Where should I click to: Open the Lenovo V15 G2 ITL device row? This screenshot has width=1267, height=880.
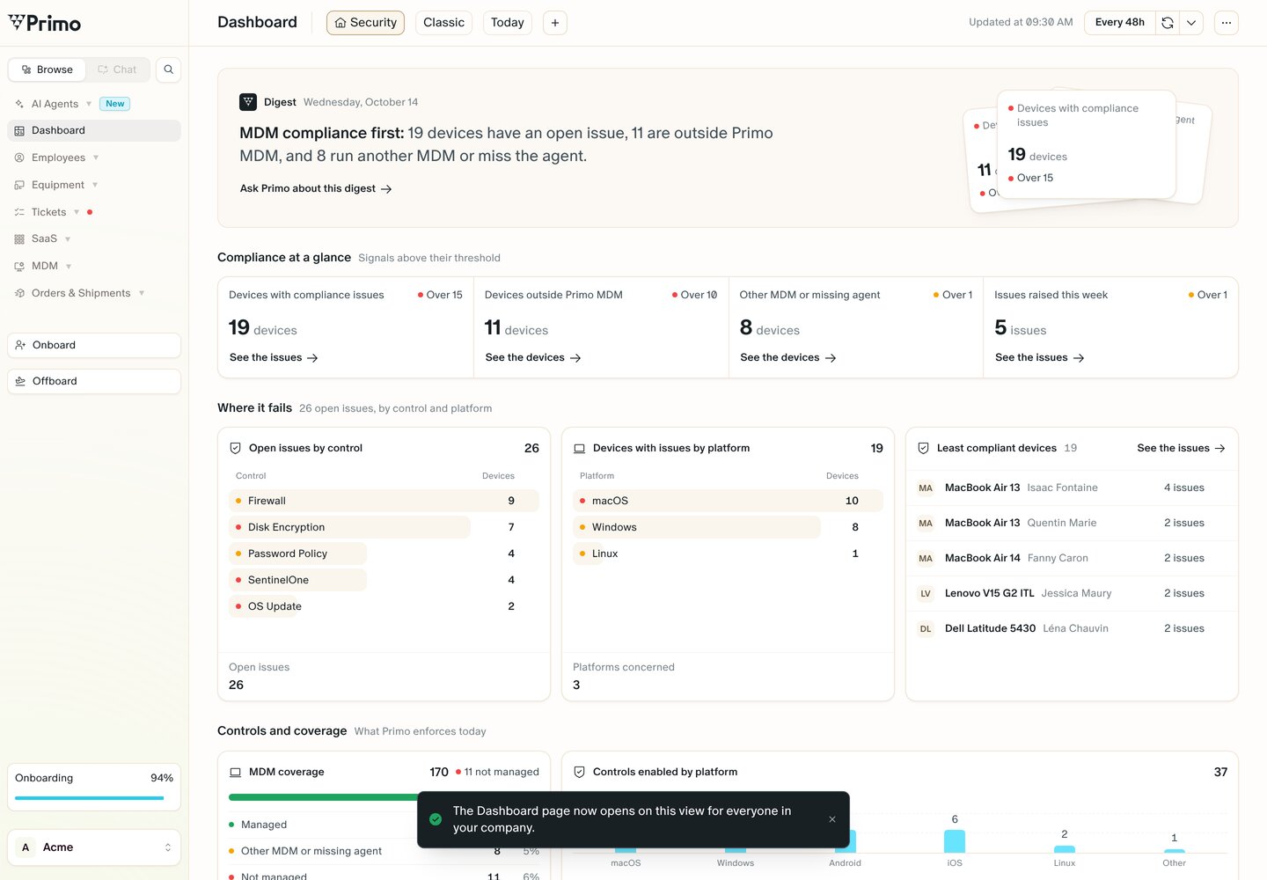coord(1072,593)
